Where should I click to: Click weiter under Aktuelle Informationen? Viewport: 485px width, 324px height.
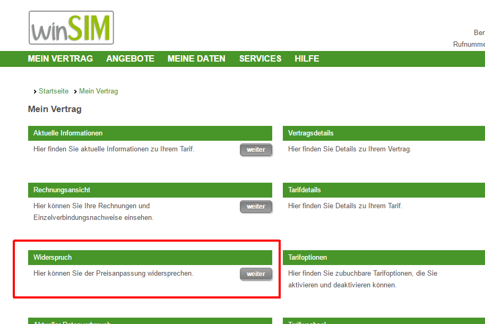tap(256, 149)
